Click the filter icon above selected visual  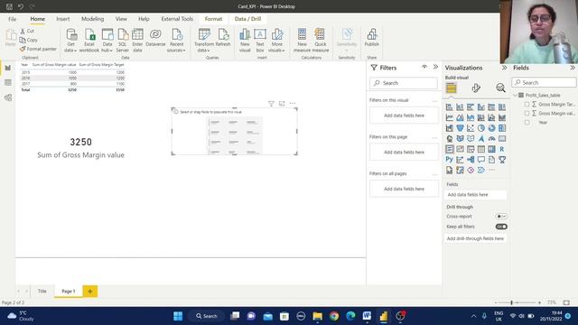coord(271,104)
